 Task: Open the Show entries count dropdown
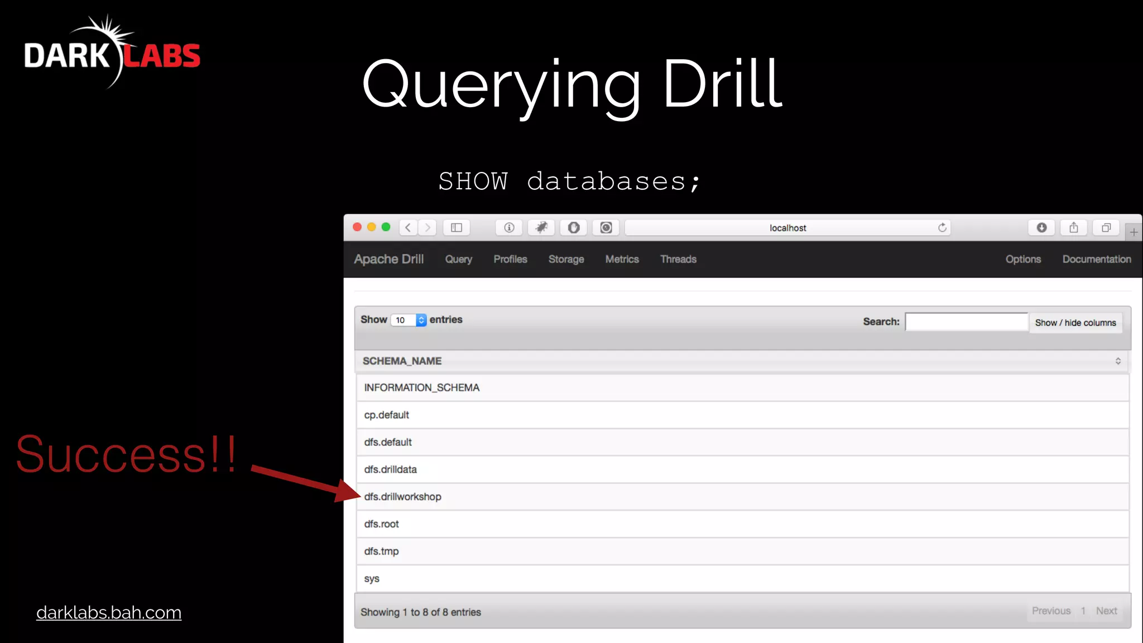click(409, 320)
